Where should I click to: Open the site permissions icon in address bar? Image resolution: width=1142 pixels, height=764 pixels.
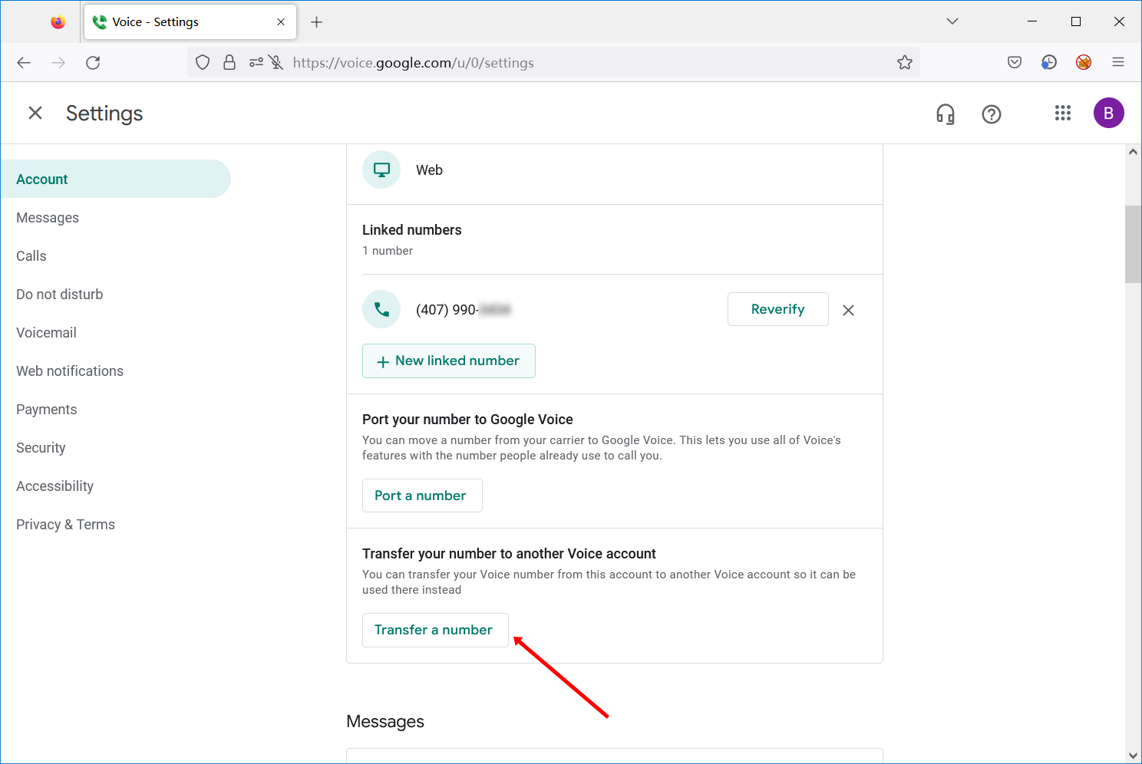click(x=256, y=63)
